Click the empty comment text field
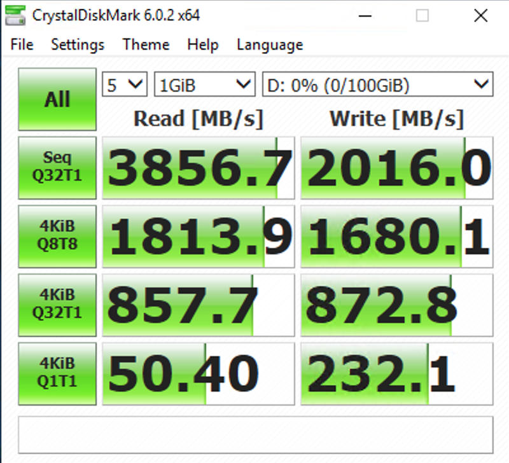The image size is (509, 463). coord(256,435)
